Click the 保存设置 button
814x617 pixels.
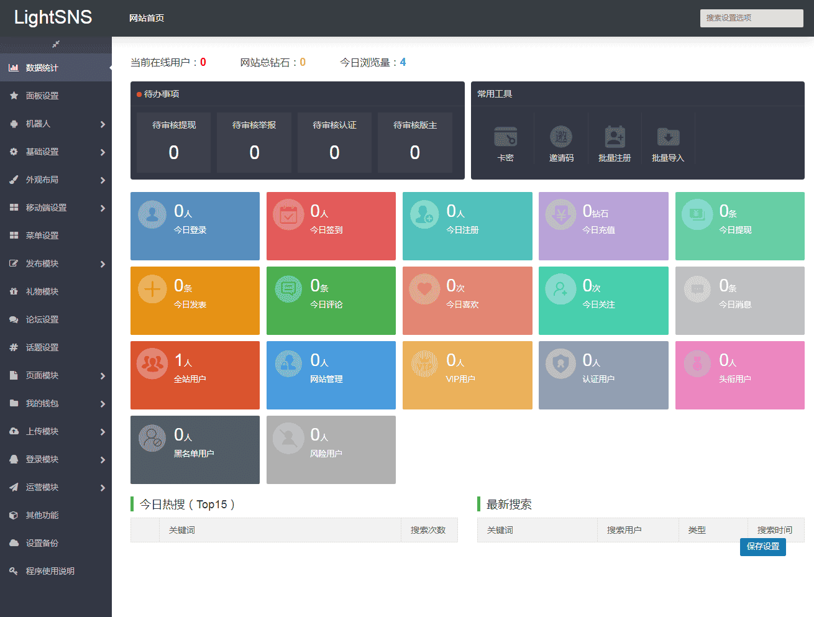coord(763,547)
